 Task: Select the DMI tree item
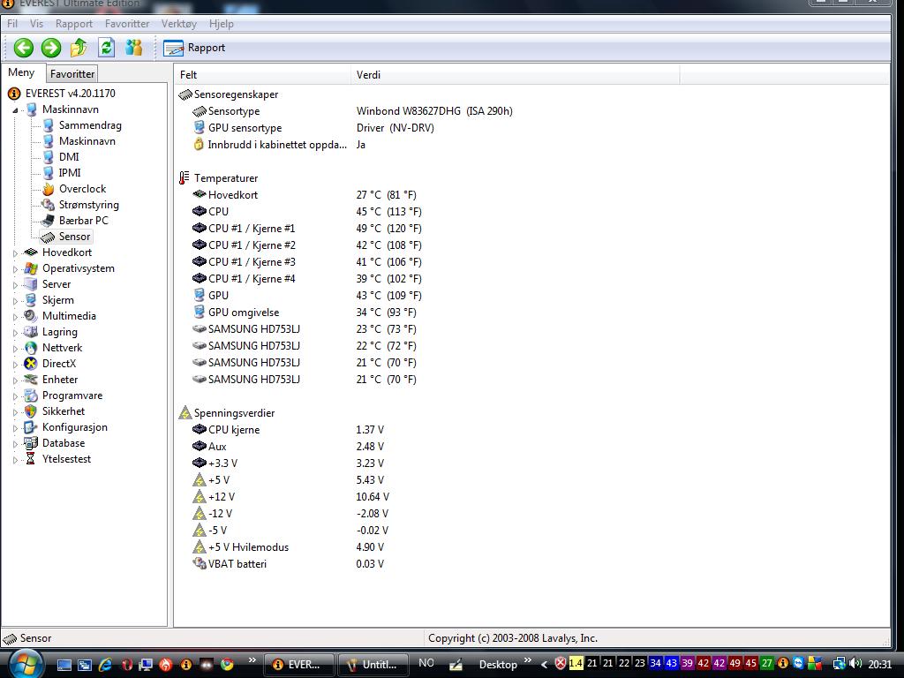click(69, 157)
